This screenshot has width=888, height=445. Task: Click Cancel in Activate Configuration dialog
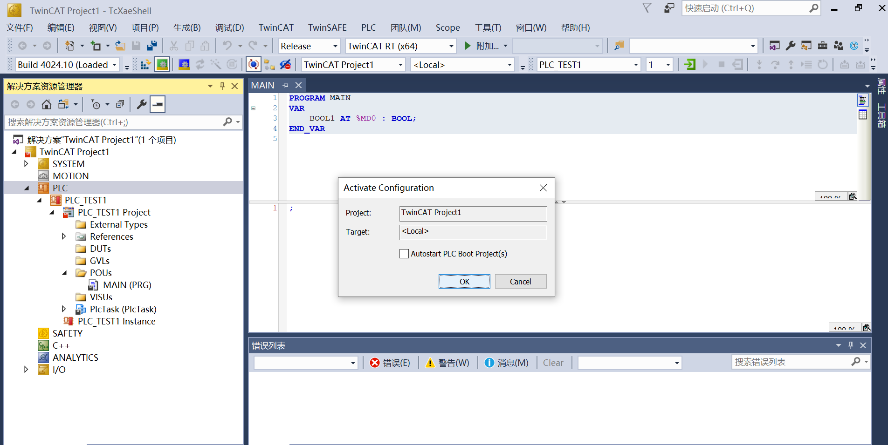coord(520,282)
